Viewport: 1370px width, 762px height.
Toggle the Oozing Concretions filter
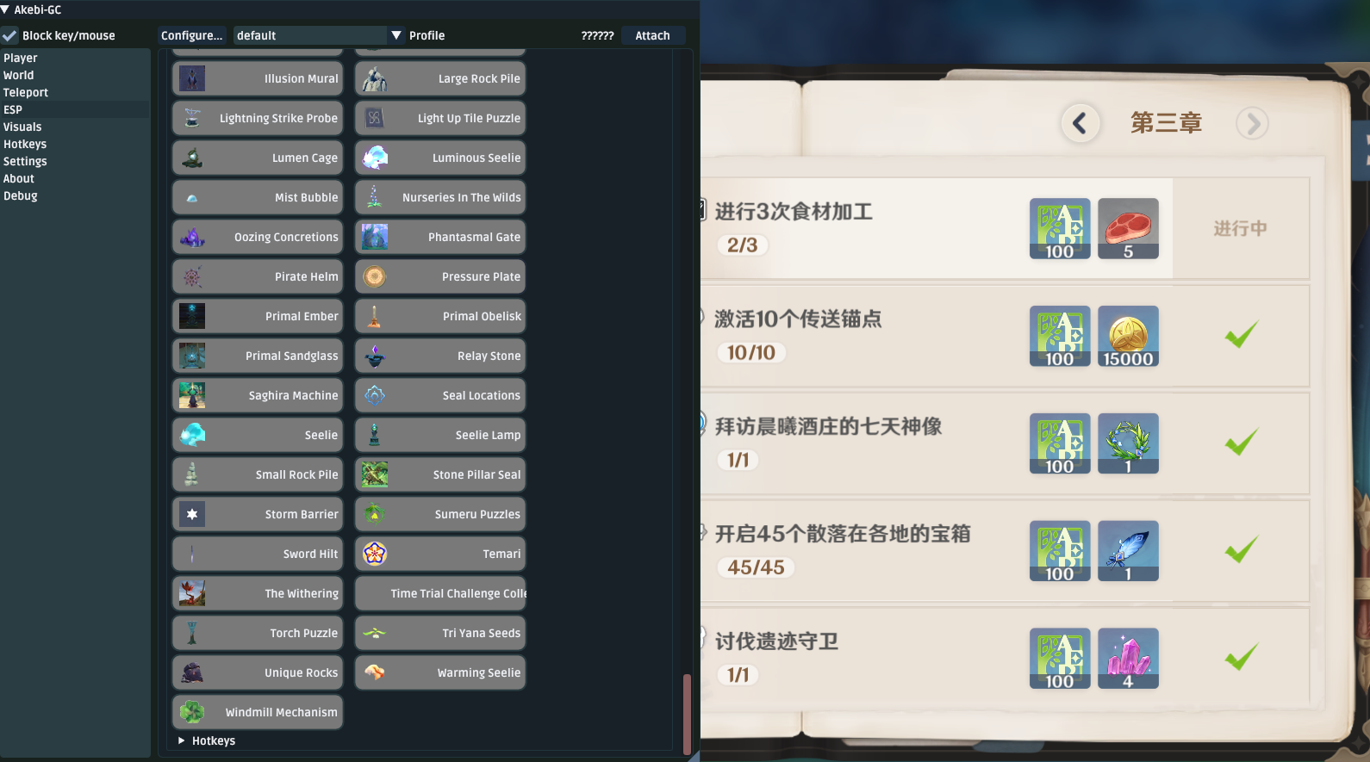[x=258, y=237]
